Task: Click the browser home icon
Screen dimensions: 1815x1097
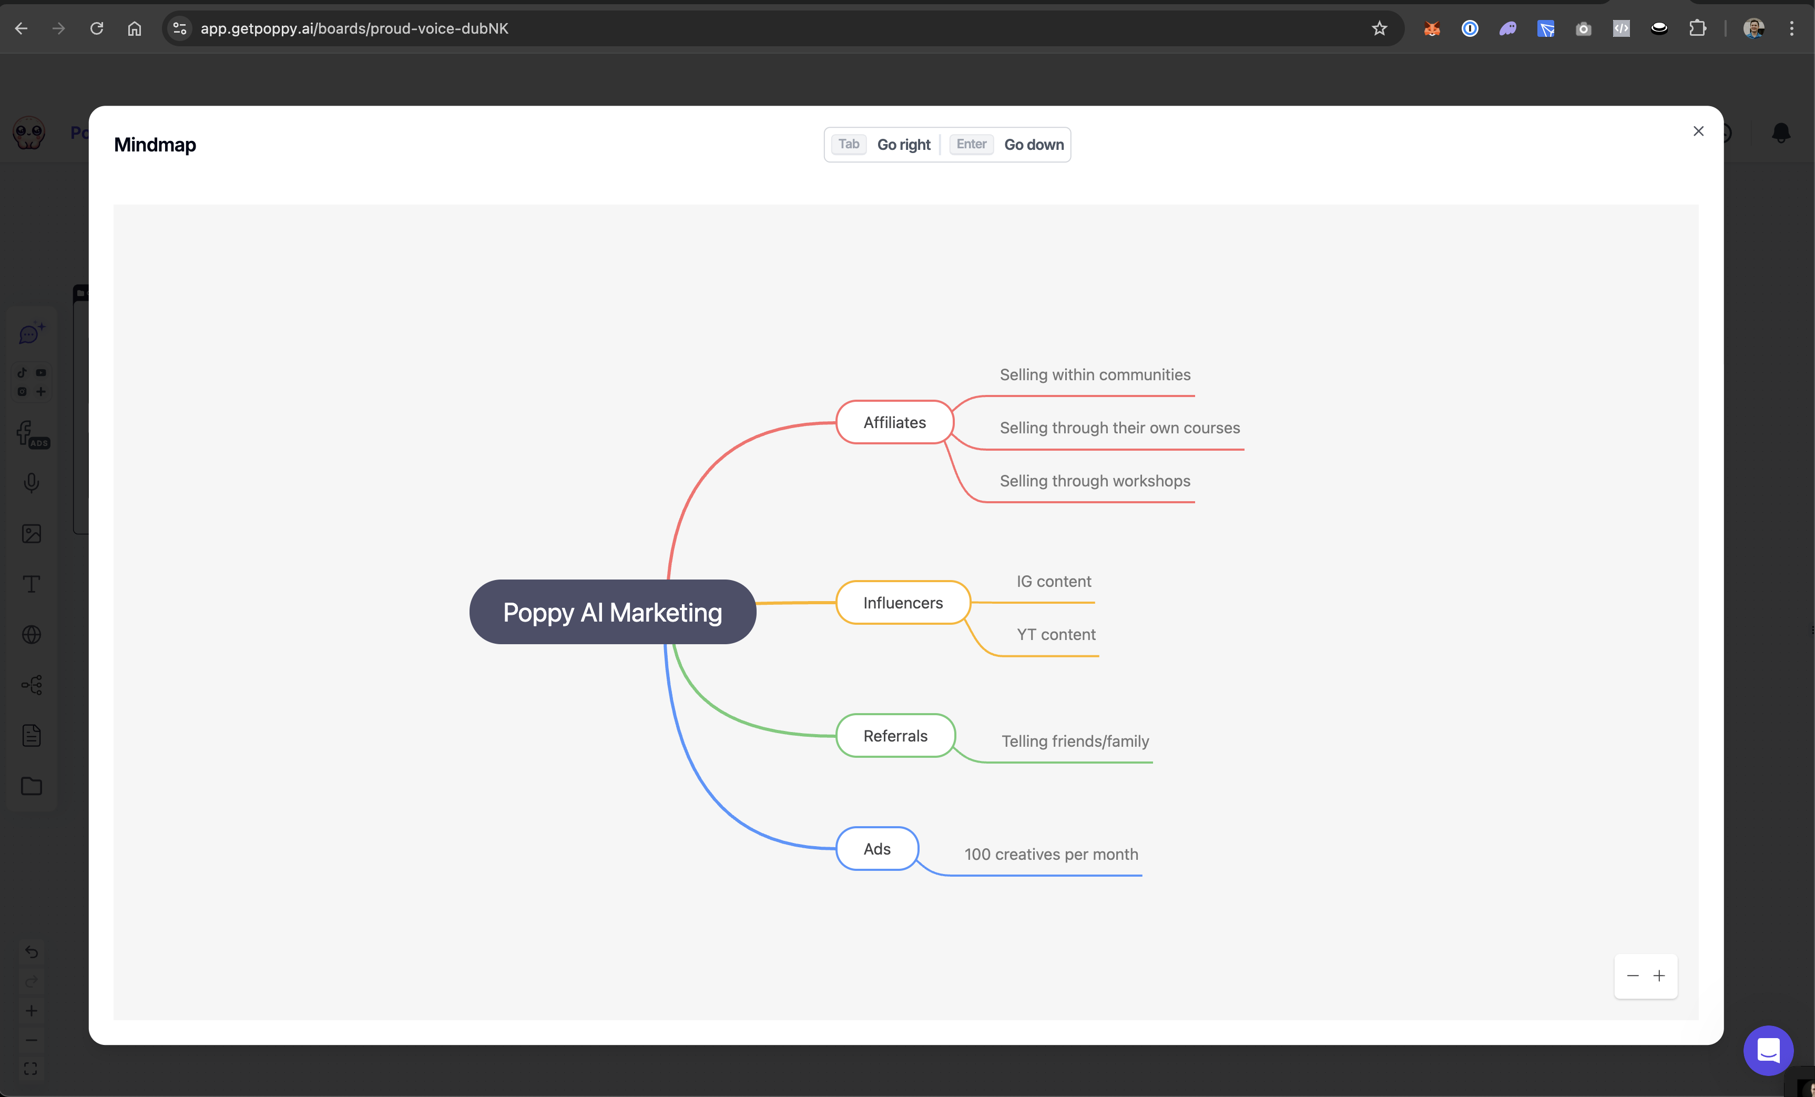Action: [134, 28]
